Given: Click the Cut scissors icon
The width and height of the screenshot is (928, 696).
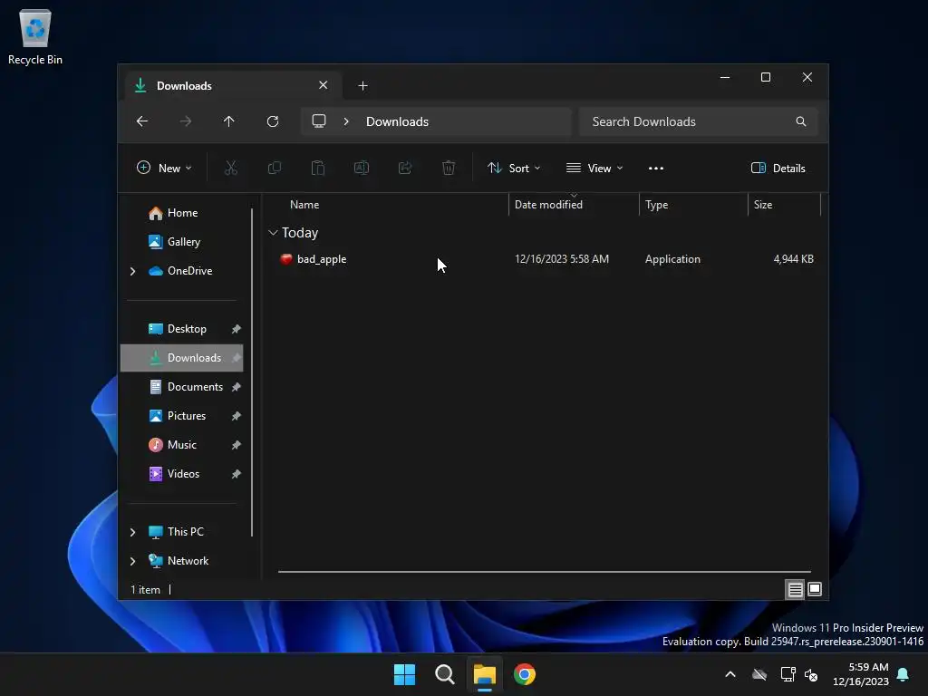Looking at the screenshot, I should pos(231,168).
